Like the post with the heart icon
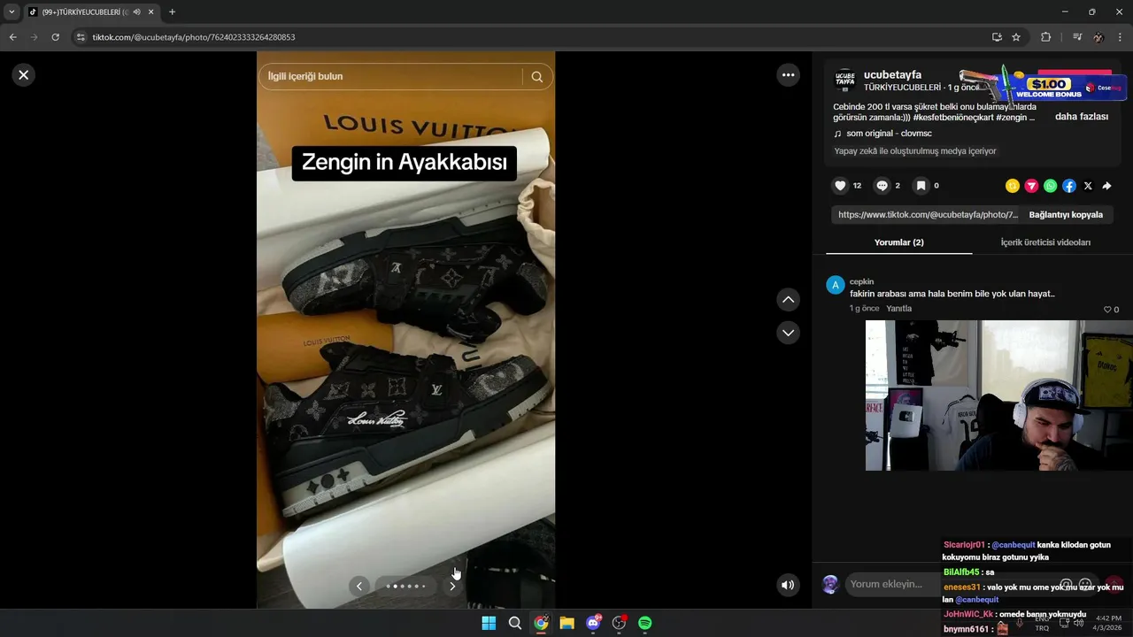Viewport: 1133px width, 637px height. coord(840,186)
